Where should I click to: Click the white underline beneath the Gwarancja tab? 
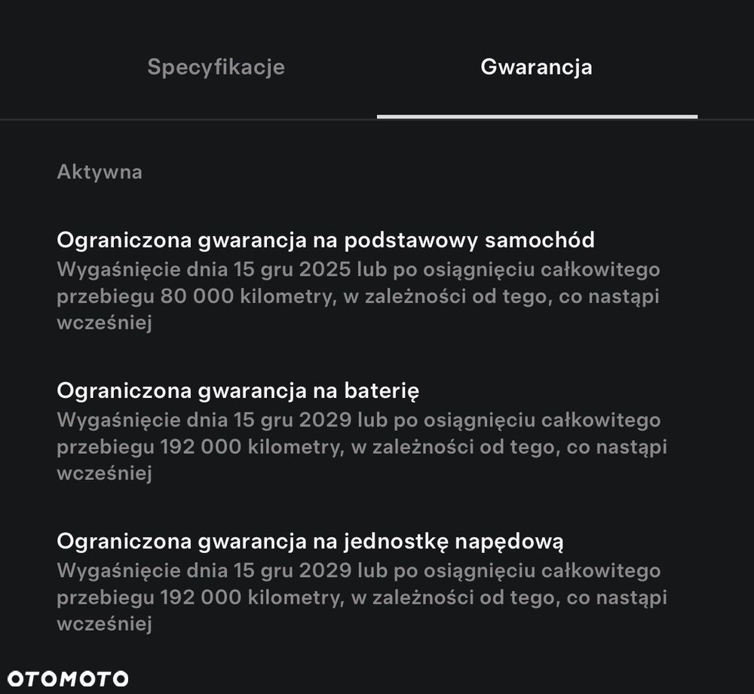click(537, 116)
